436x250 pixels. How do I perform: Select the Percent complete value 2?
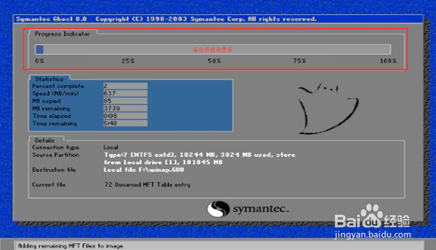pos(125,86)
